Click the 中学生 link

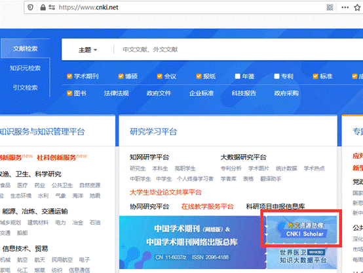tap(164, 179)
